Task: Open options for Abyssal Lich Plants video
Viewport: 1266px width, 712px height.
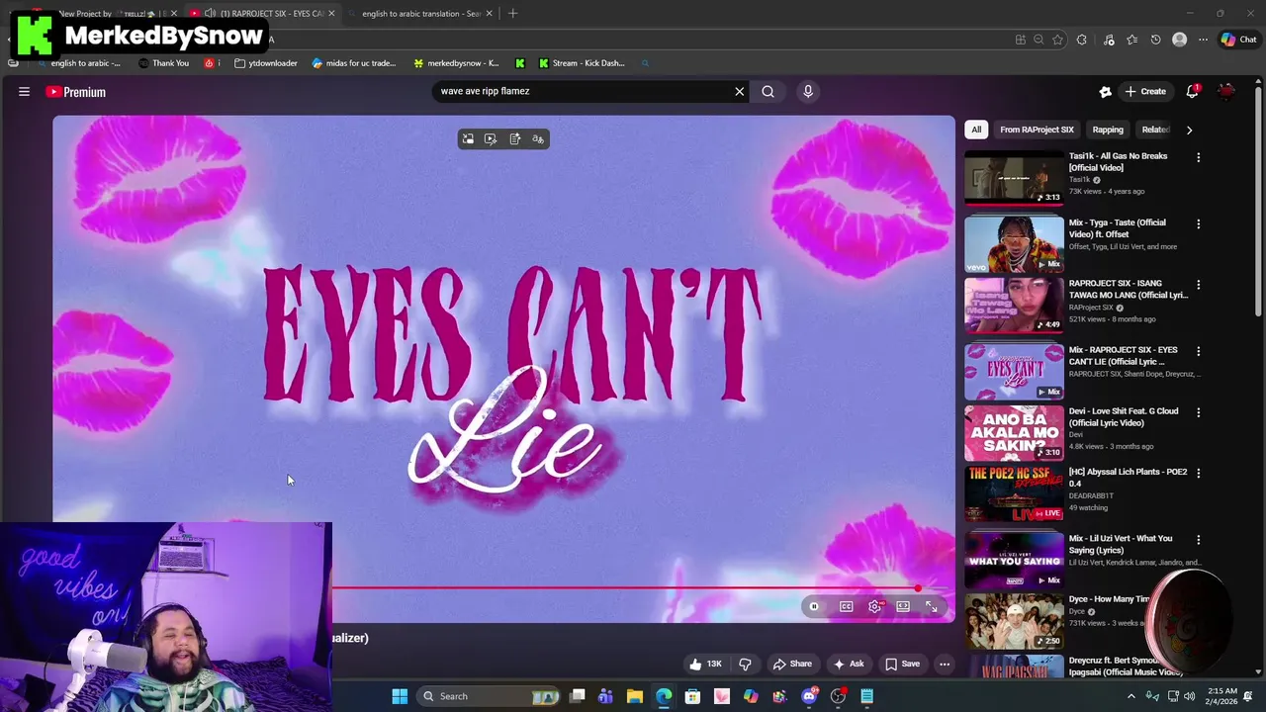Action: click(x=1198, y=474)
